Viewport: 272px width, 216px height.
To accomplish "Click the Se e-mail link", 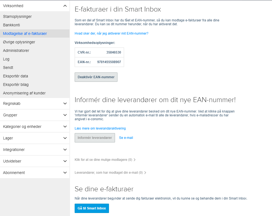I will pos(126,138).
